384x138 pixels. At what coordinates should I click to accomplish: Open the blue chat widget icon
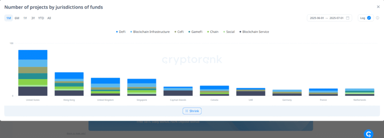coord(368,134)
